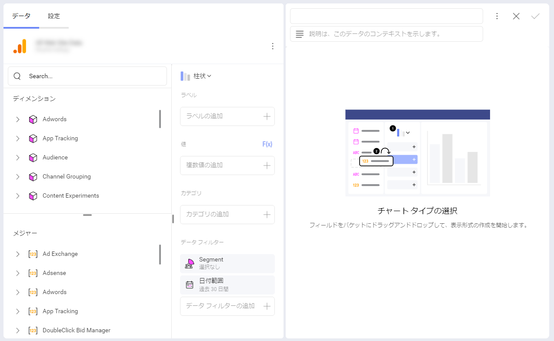Screen dimensions: 554x341
Task: Click the Ad Exchange measure 123 icon
Action: point(33,254)
